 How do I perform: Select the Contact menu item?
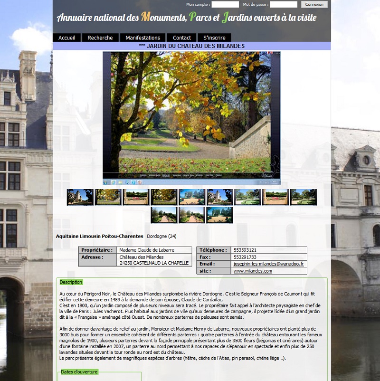(x=182, y=38)
